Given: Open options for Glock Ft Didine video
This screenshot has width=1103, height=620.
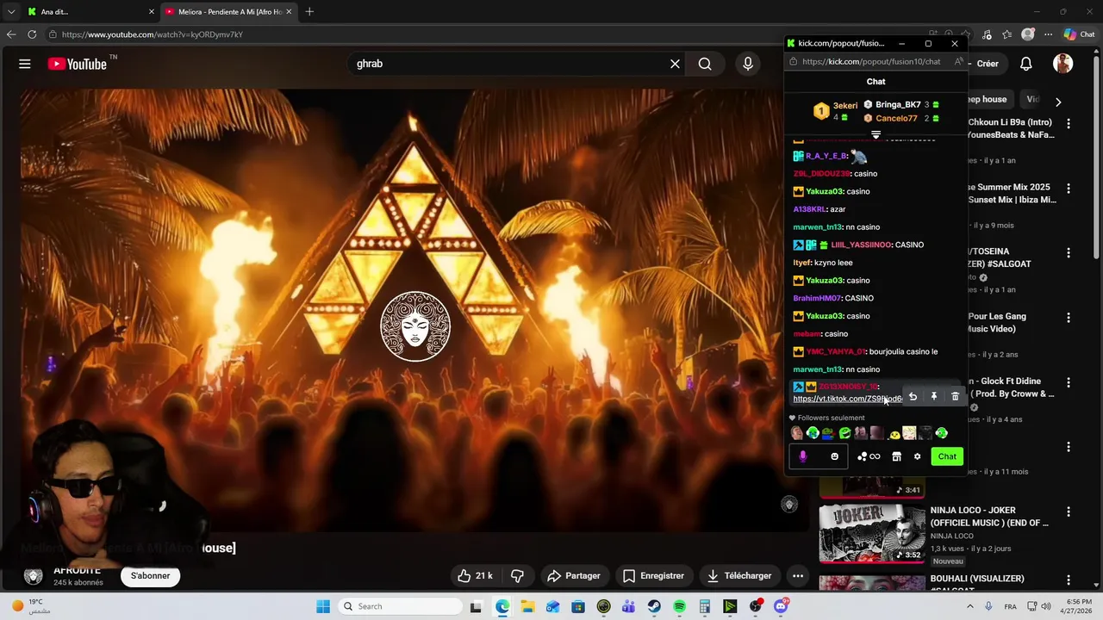Looking at the screenshot, I should pos(1069,382).
